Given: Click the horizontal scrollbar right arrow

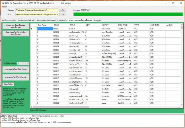Looking at the screenshot, I should tap(179, 107).
